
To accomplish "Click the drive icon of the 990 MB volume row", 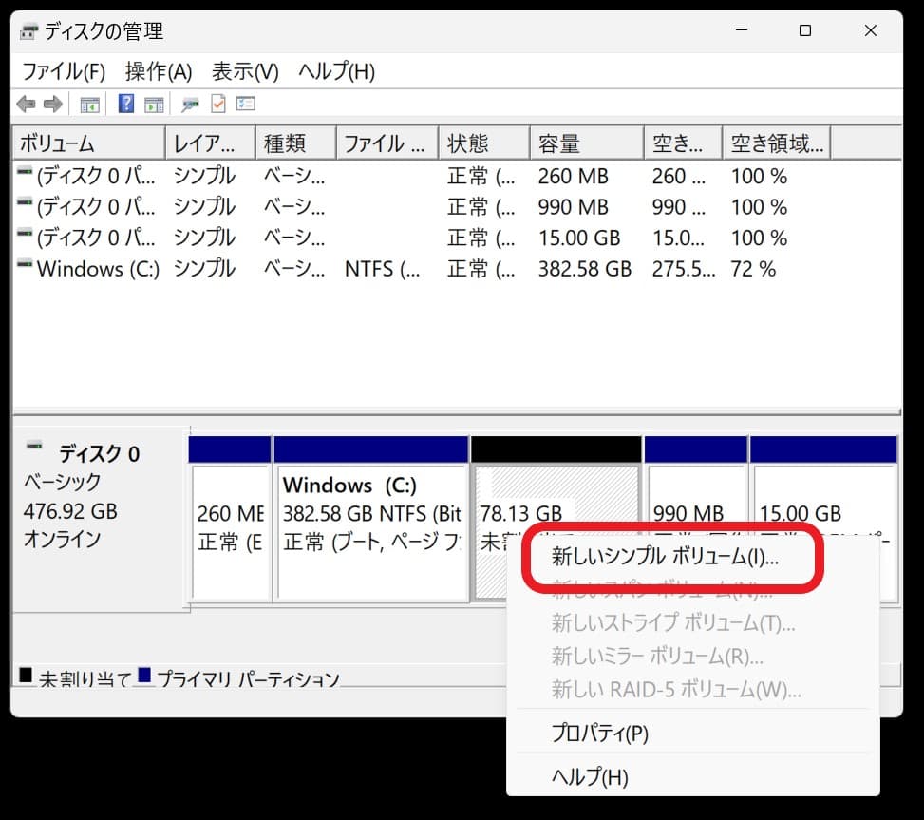I will pos(25,202).
